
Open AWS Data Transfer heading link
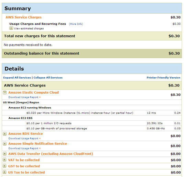(51, 154)
